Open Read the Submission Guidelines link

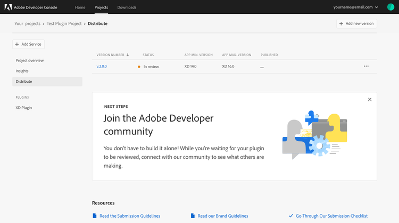coord(130,216)
